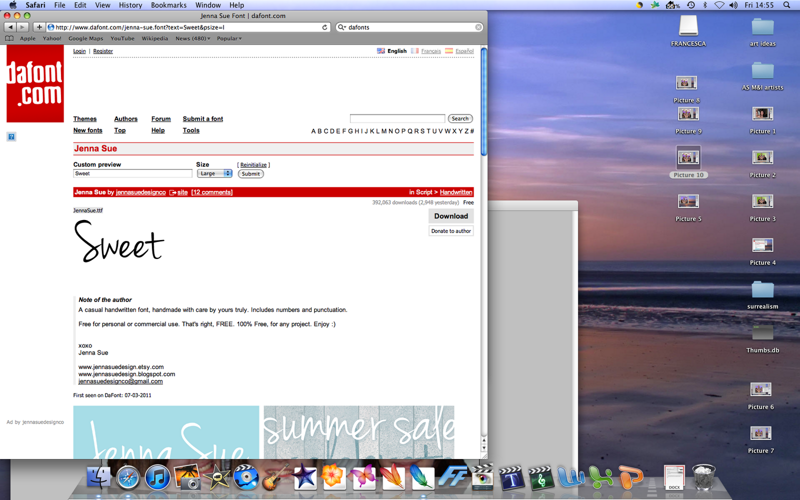Screen dimensions: 800x500
Task: Open iTunes from the Dock
Action: click(157, 477)
